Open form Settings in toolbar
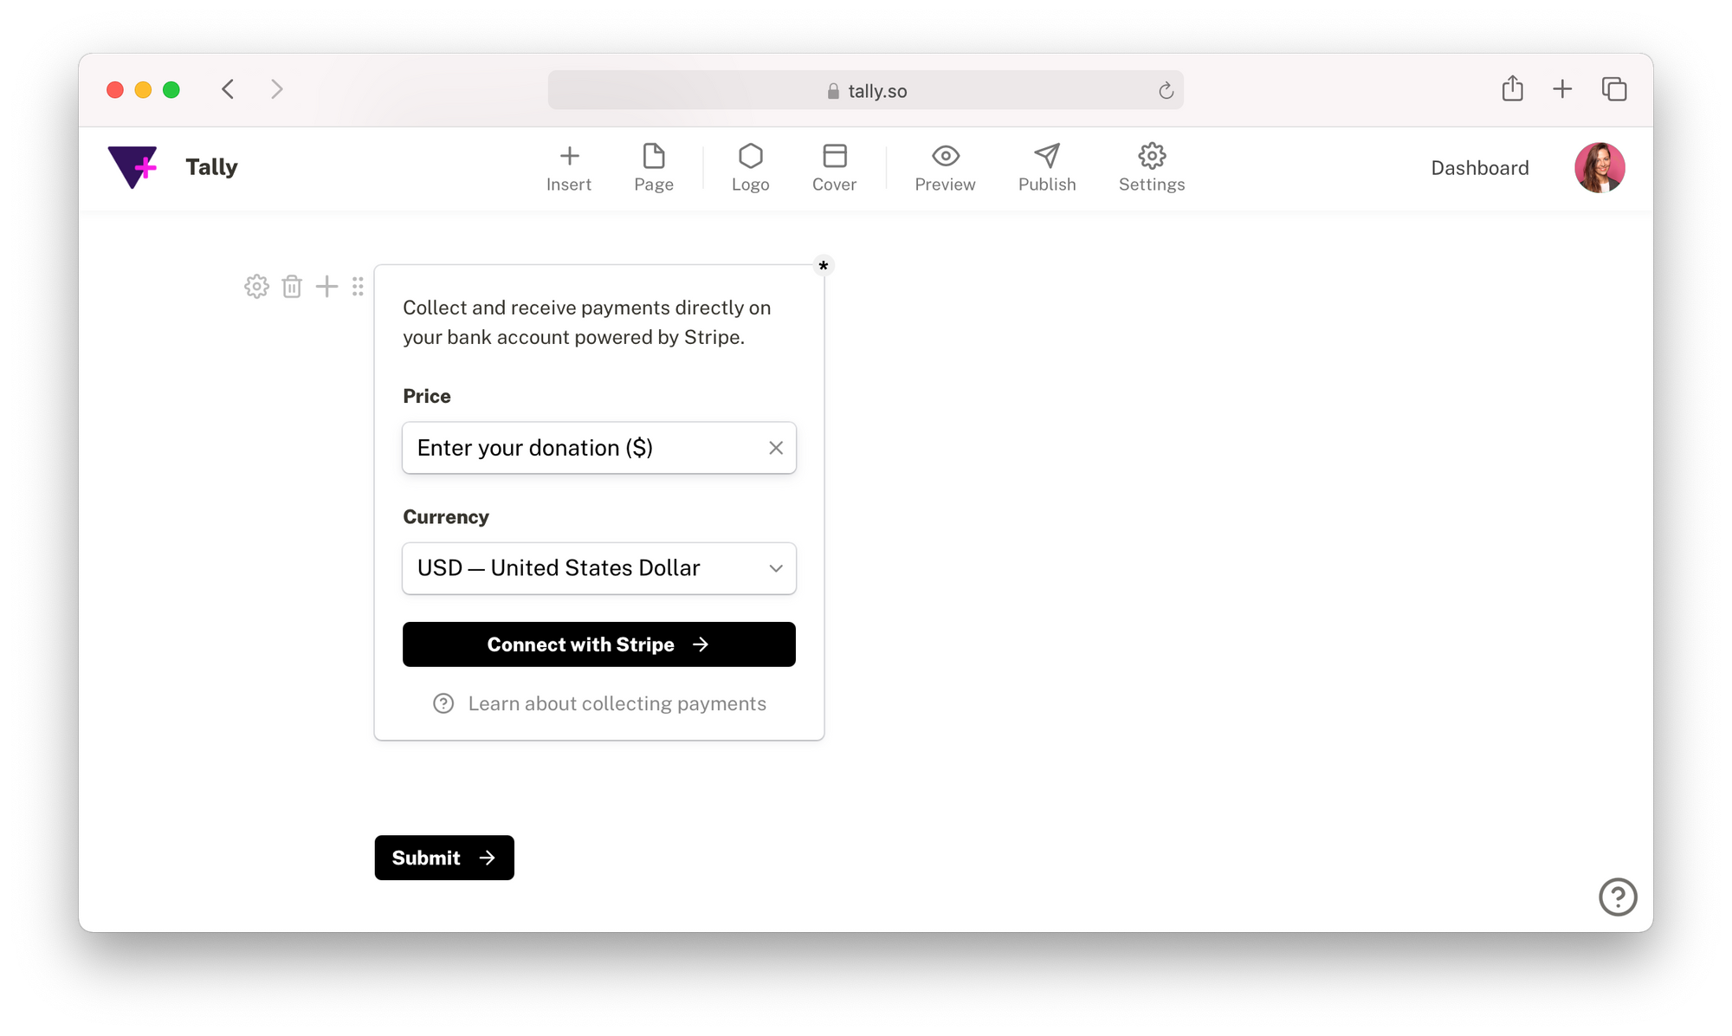This screenshot has height=1036, width=1732. (1152, 168)
